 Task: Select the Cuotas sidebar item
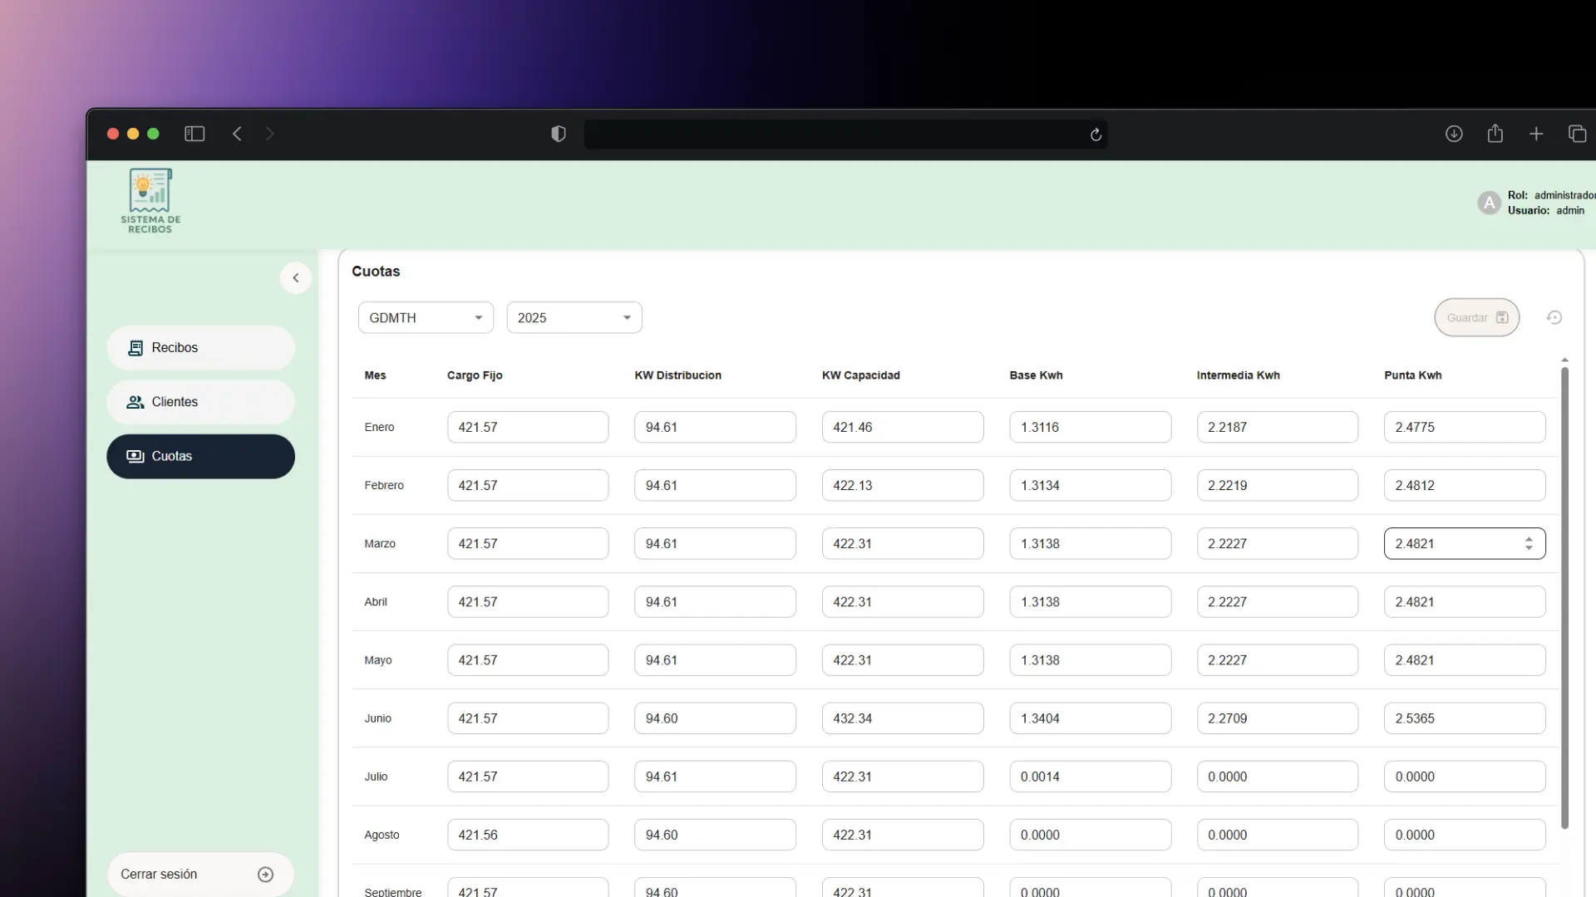(x=200, y=456)
